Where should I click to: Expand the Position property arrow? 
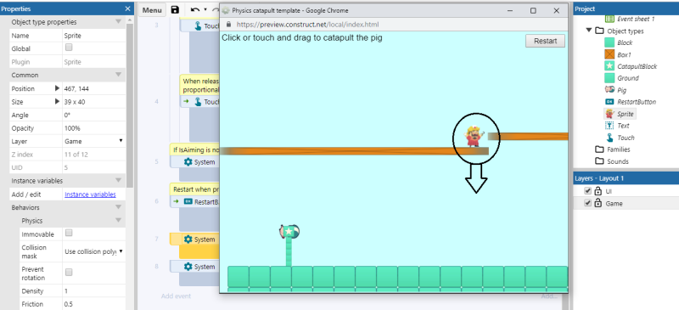coord(57,88)
